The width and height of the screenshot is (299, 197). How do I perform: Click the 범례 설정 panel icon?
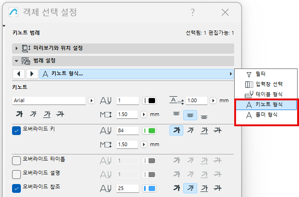[26, 61]
